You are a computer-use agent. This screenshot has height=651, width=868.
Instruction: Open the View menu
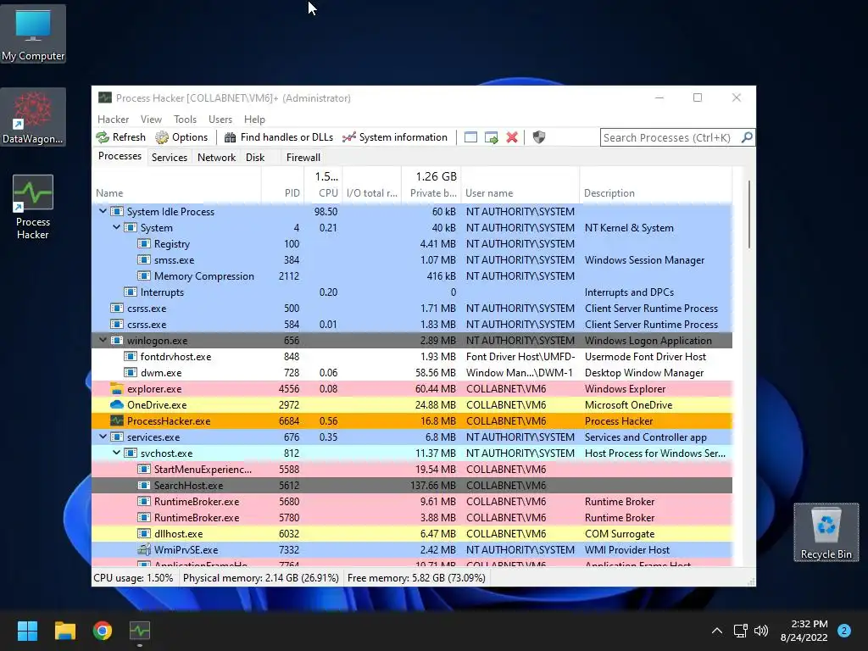(x=151, y=119)
